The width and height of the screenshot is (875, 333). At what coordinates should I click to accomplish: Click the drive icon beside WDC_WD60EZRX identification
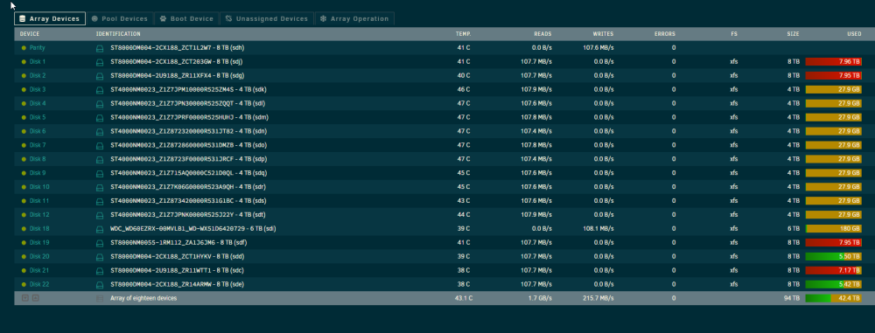[100, 229]
